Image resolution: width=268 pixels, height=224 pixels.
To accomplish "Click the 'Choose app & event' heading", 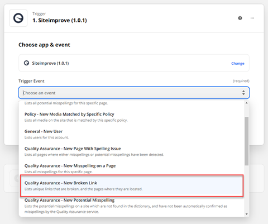I will [x=44, y=45].
